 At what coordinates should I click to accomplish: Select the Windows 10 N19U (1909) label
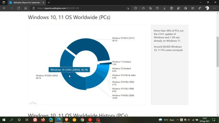(x=123, y=90)
